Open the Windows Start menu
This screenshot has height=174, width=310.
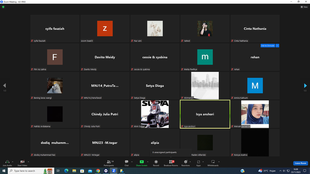pos(4,171)
